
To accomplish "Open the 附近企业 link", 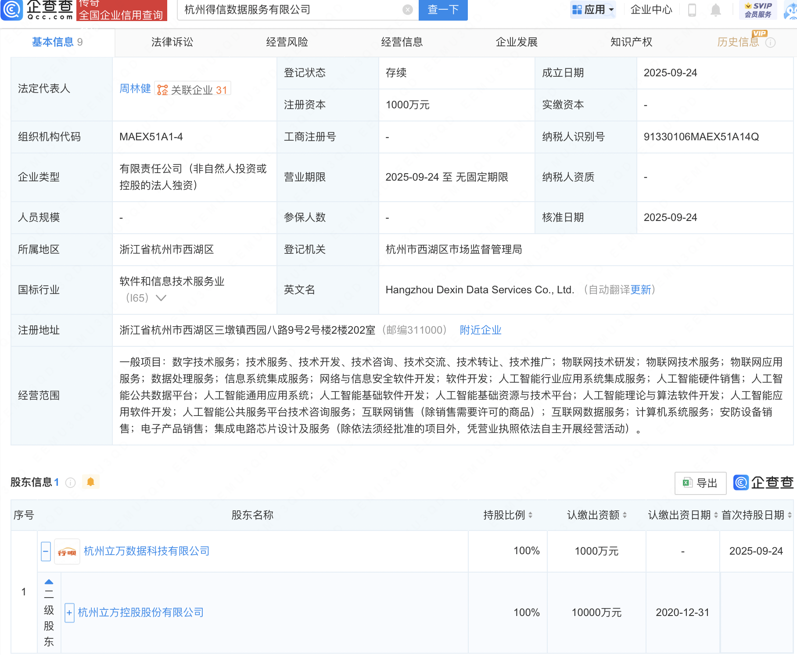I will click(481, 330).
